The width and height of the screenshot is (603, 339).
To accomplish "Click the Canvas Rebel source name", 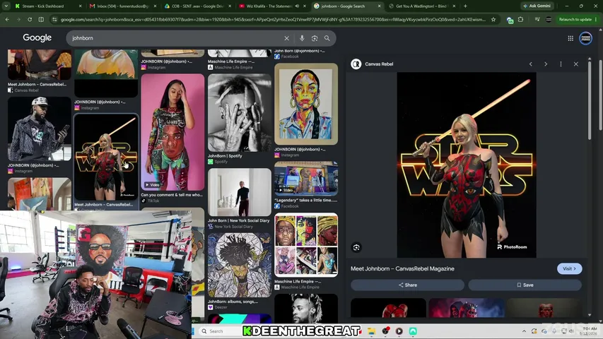I will tap(379, 64).
